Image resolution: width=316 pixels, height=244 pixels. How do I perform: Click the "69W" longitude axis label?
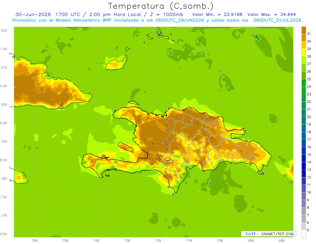[251, 241]
